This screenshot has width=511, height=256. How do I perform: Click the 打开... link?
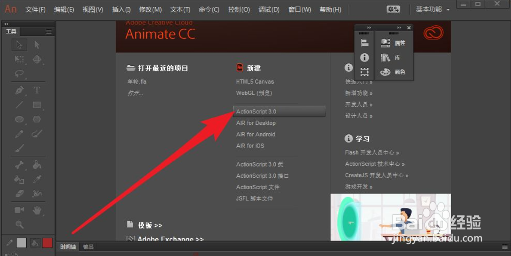click(x=135, y=93)
